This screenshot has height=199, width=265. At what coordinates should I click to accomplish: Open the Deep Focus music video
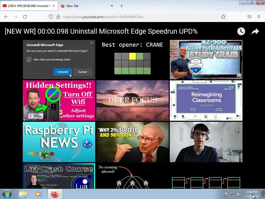tap(132, 101)
